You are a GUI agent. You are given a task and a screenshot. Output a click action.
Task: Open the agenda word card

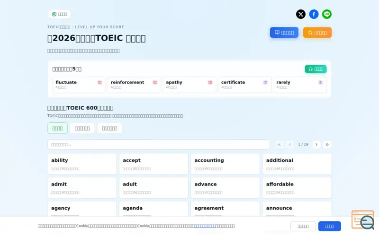point(153,209)
